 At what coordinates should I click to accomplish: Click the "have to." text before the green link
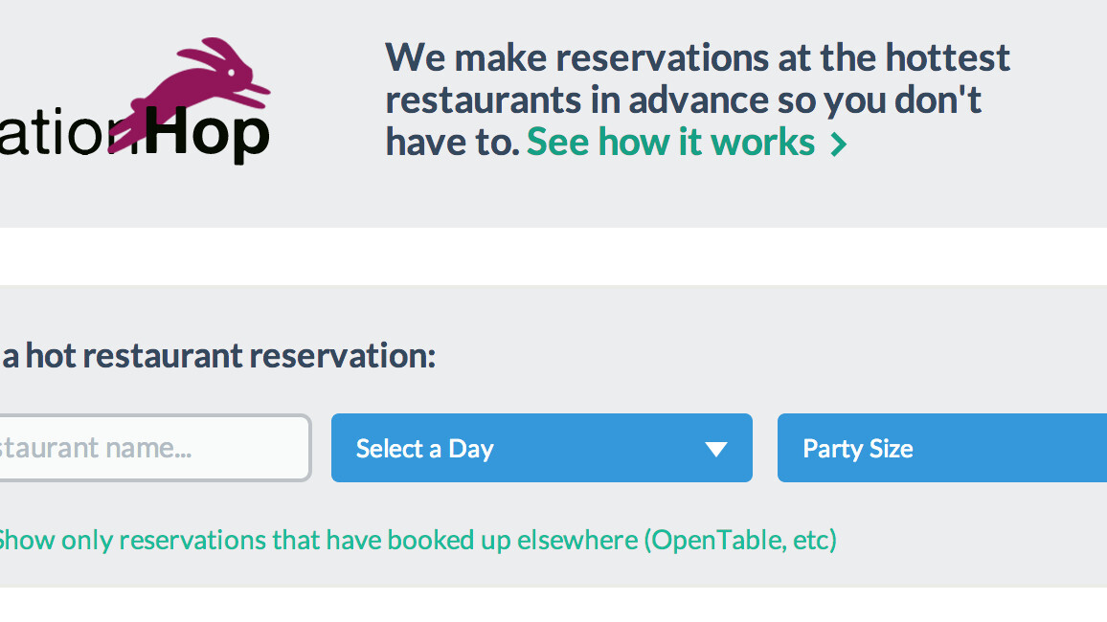452,142
